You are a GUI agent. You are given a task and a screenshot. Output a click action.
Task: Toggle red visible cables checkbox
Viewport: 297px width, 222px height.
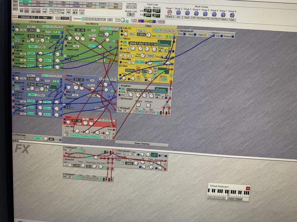pos(139,21)
